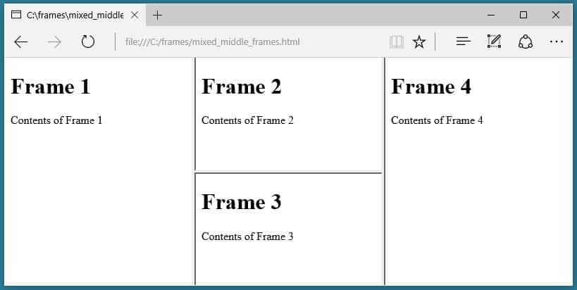Viewport: 577px width, 290px height.
Task: Click the browser Back arrow
Action: pyautogui.click(x=21, y=42)
